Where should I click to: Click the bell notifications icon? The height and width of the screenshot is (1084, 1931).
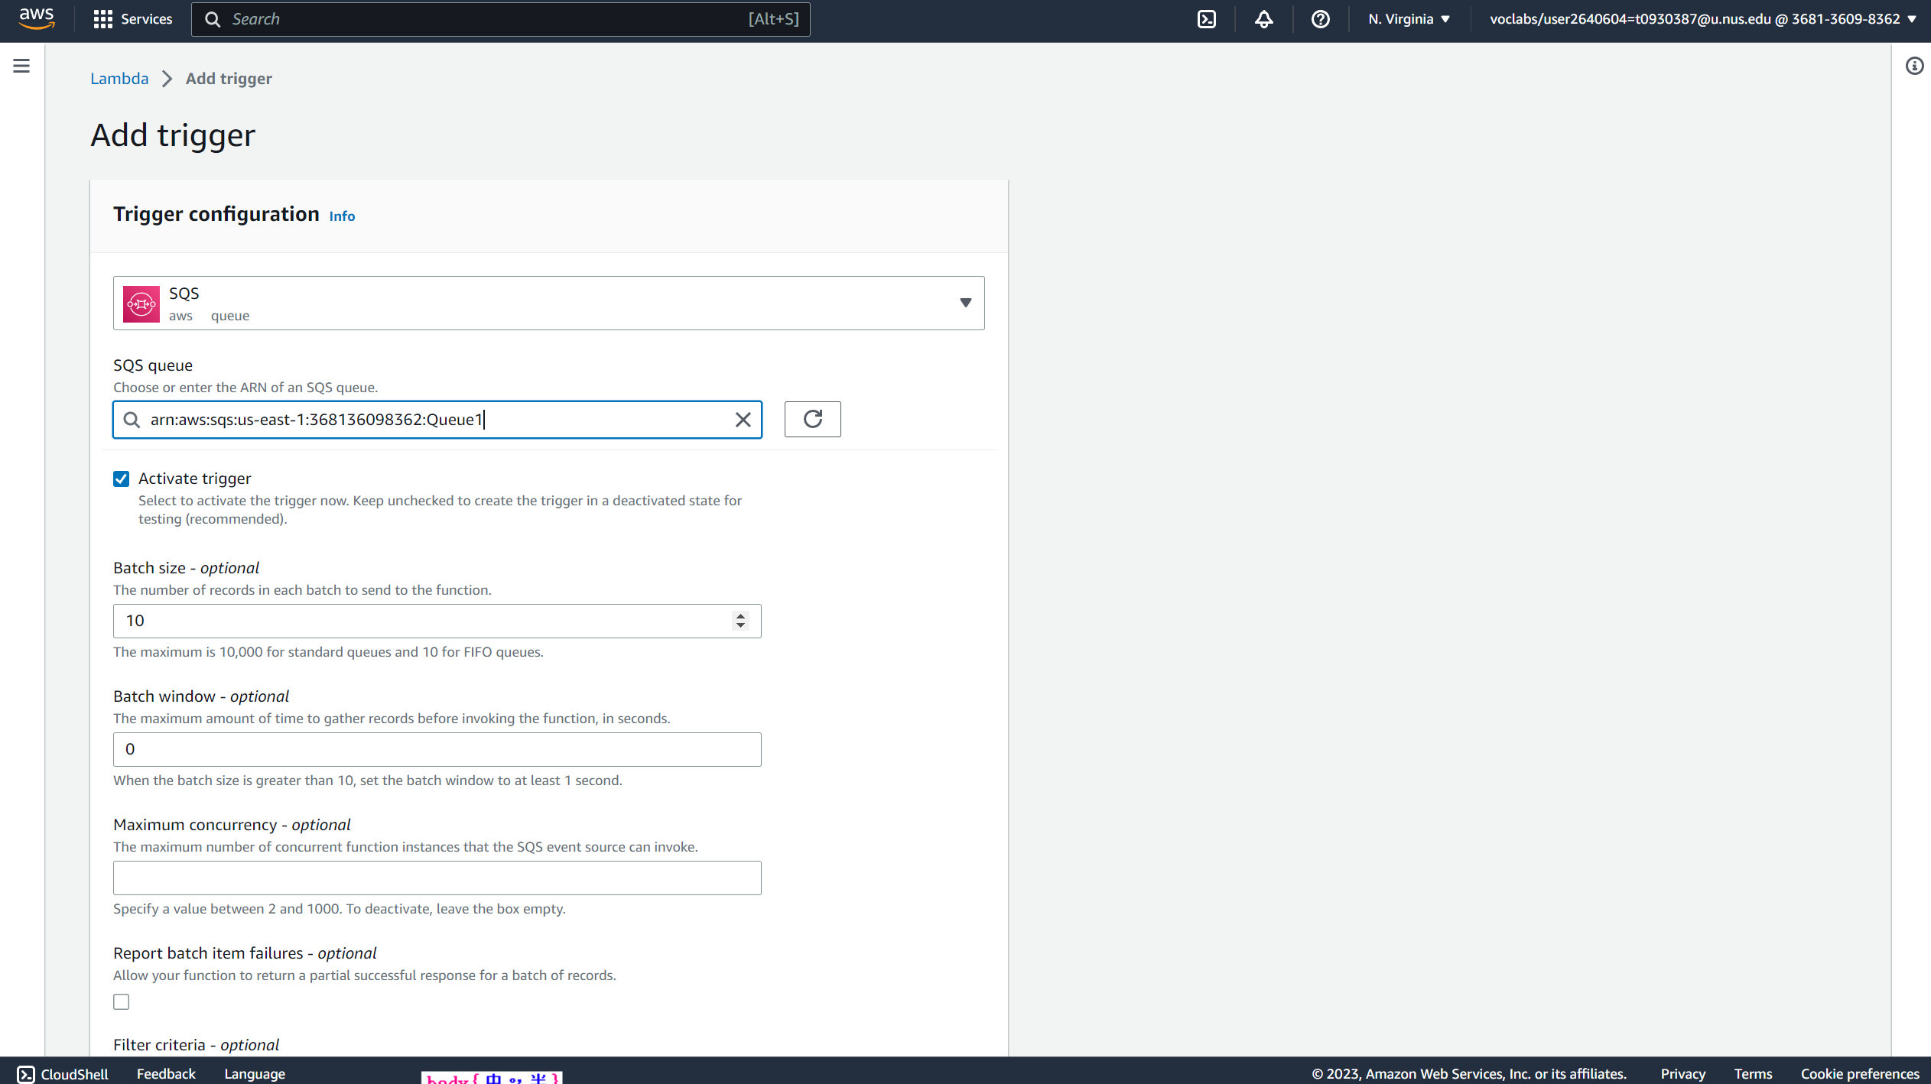(x=1263, y=18)
